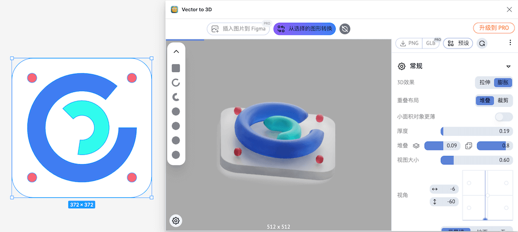The height and width of the screenshot is (232, 518).
Task: Select the rounded square layer thumbnail
Action: click(176, 68)
